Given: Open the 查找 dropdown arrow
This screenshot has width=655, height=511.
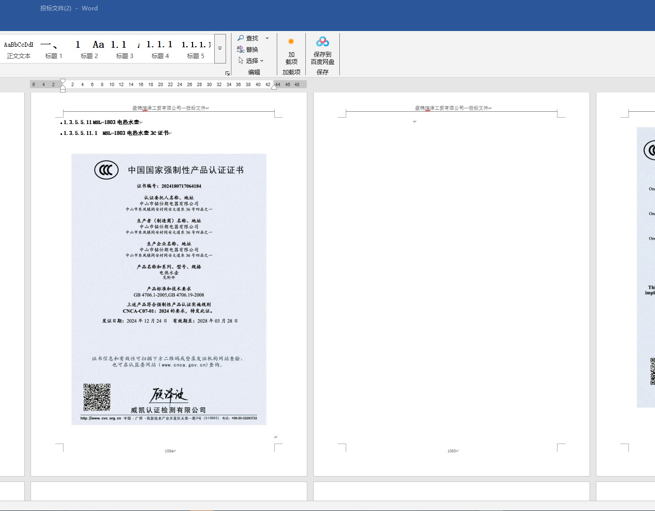Looking at the screenshot, I should tap(267, 38).
